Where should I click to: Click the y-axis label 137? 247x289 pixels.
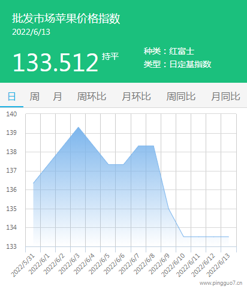11,170
